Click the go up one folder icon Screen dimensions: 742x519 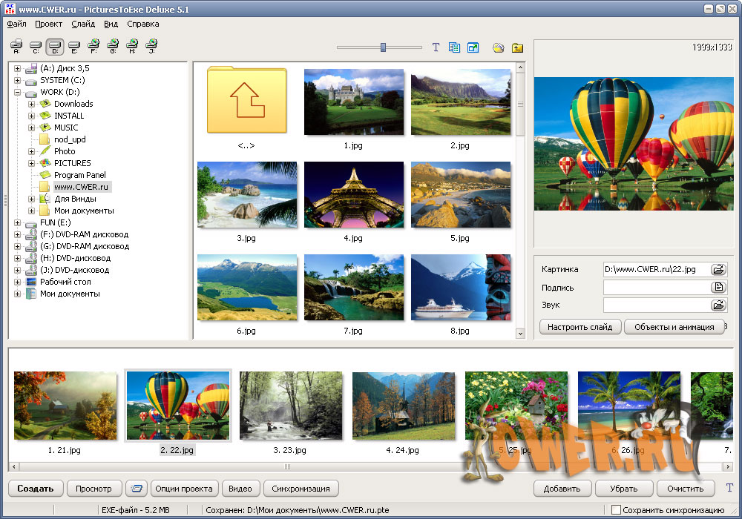pos(517,47)
